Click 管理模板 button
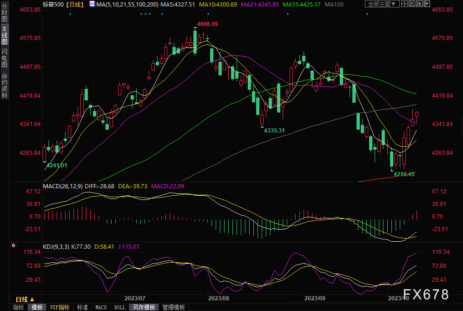 174,307
